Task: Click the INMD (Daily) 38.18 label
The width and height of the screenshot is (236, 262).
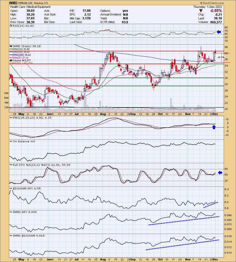Action: pos(26,46)
